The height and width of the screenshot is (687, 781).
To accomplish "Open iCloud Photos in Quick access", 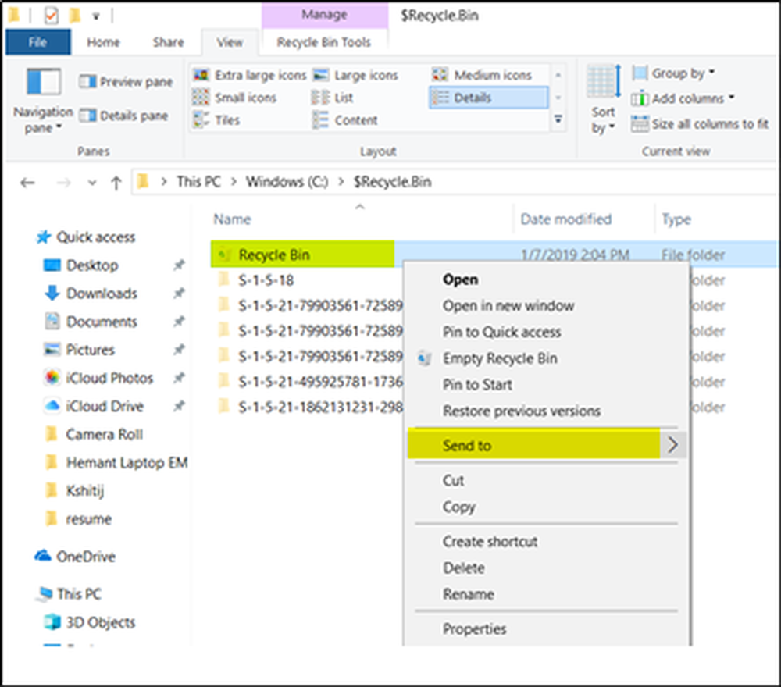I will pyautogui.click(x=109, y=378).
